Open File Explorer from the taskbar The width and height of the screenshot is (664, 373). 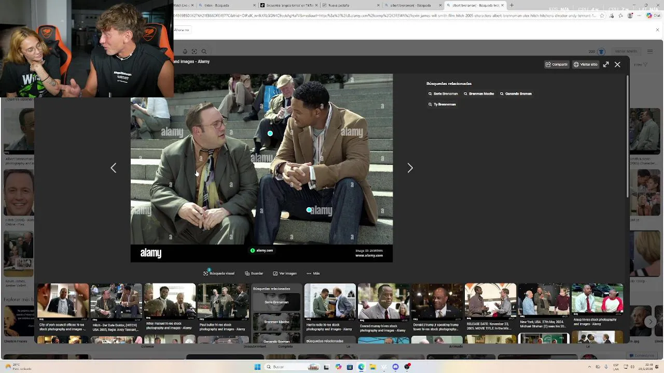(x=372, y=367)
